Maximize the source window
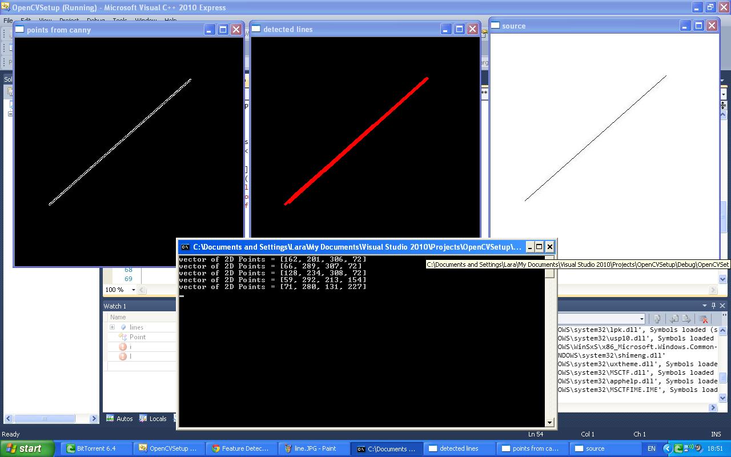This screenshot has height=457, width=731. (698, 26)
